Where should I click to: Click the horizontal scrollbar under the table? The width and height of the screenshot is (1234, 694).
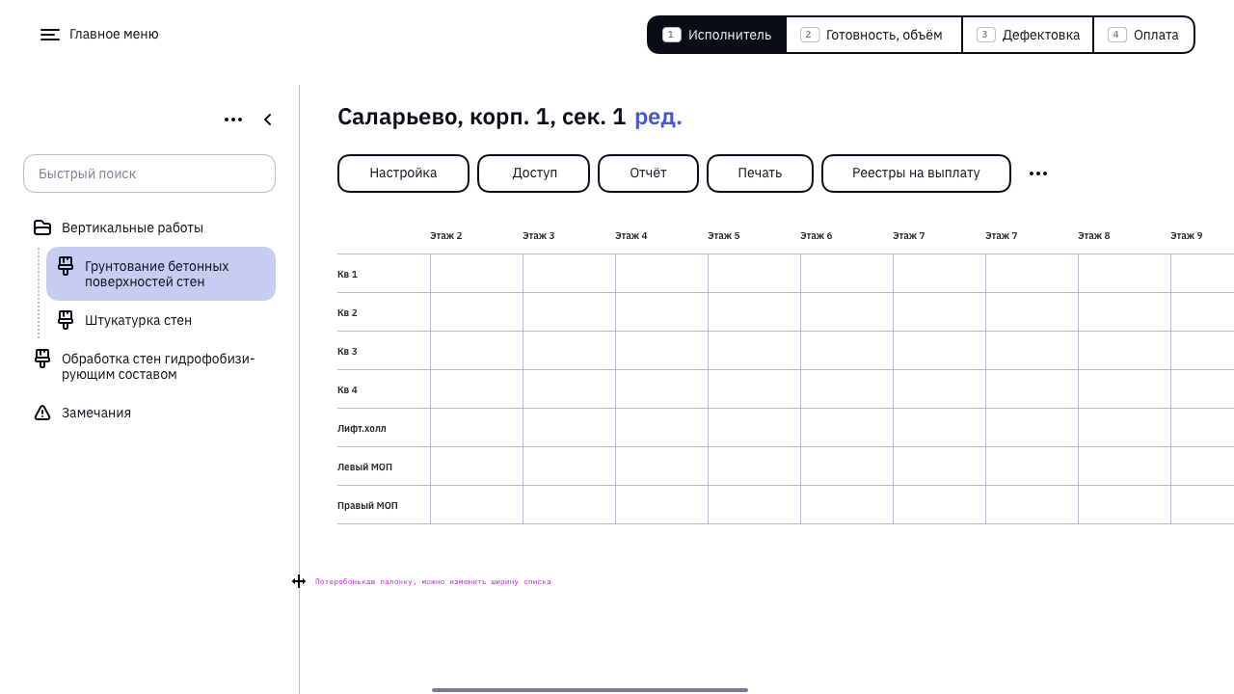click(590, 690)
